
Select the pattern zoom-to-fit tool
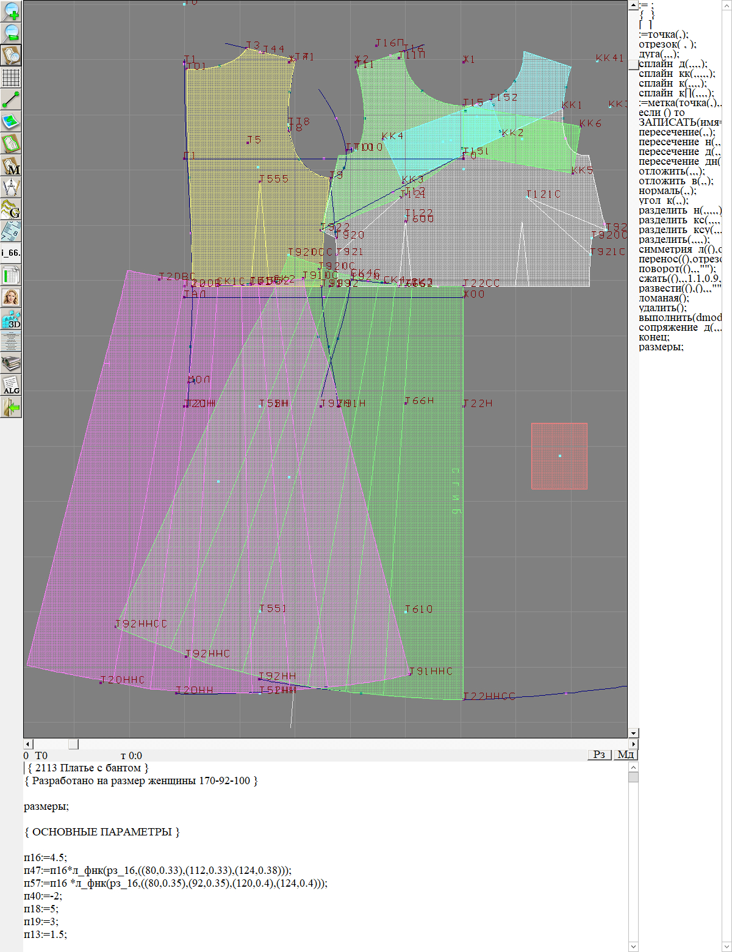click(11, 55)
